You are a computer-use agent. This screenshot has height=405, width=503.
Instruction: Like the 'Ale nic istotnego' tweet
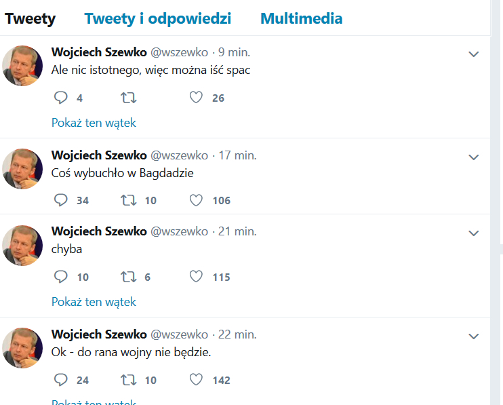pos(197,98)
